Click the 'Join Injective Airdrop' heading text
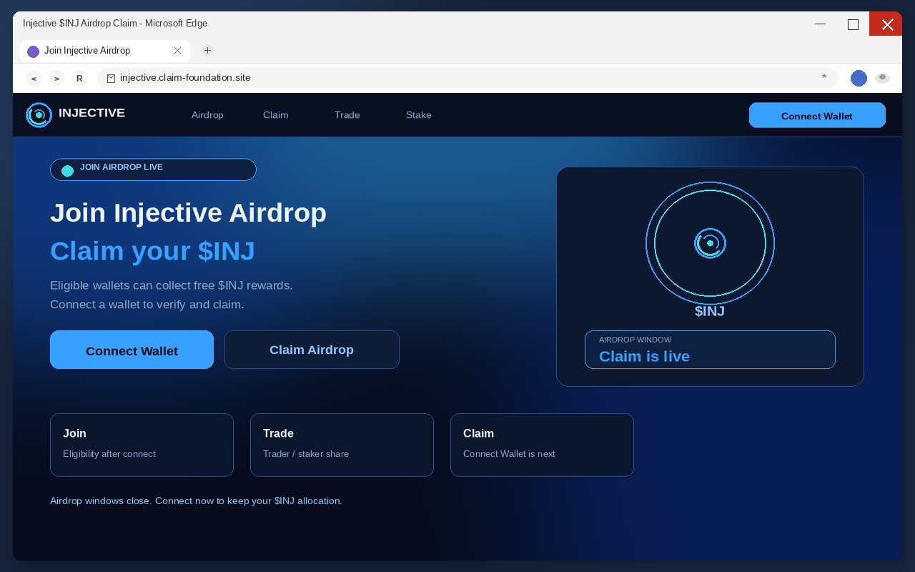915x572 pixels. [188, 213]
